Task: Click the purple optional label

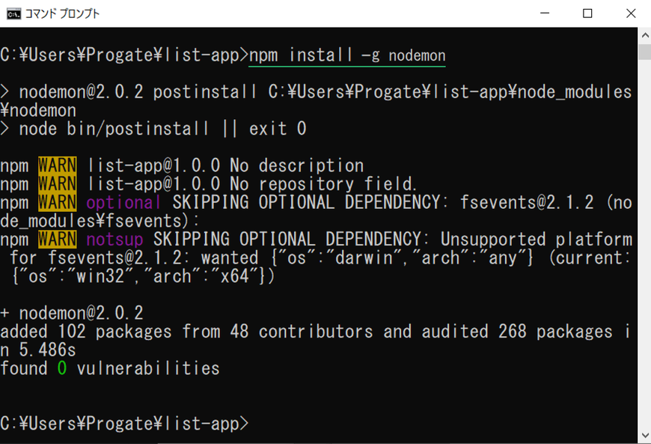Action: point(123,203)
